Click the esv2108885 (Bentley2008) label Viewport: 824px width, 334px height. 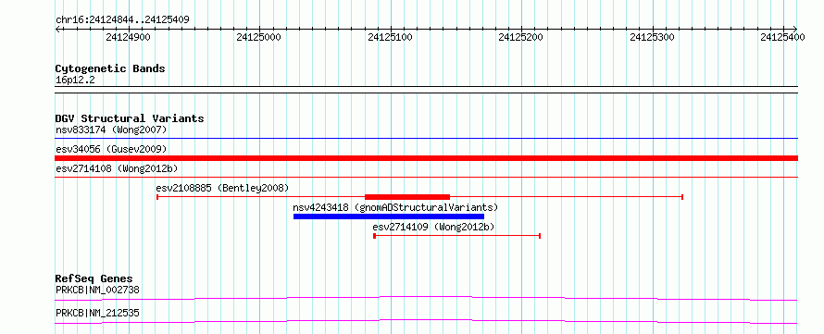coord(222,188)
